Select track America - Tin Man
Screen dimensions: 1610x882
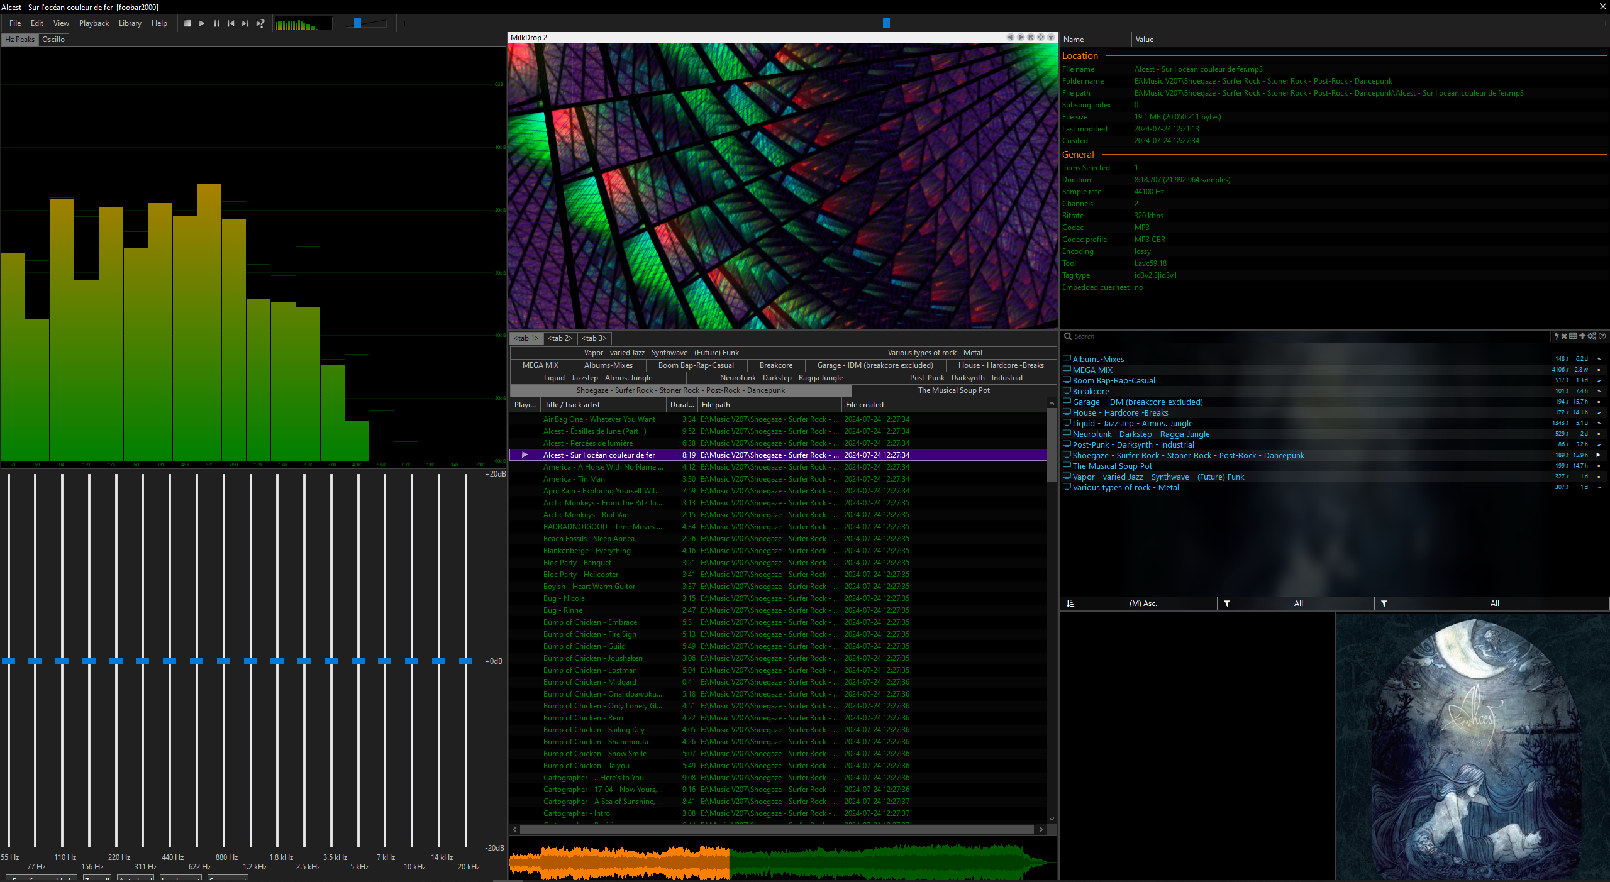(779, 479)
